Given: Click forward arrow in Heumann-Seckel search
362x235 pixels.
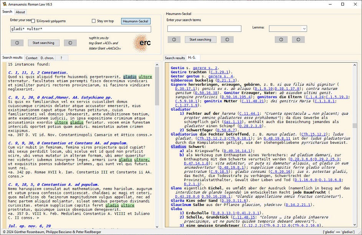Looking at the screenshot, I should [x=227, y=40].
